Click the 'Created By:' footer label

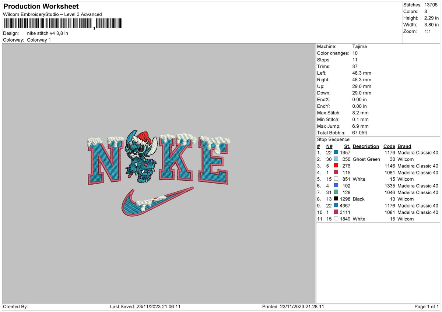[x=15, y=306]
